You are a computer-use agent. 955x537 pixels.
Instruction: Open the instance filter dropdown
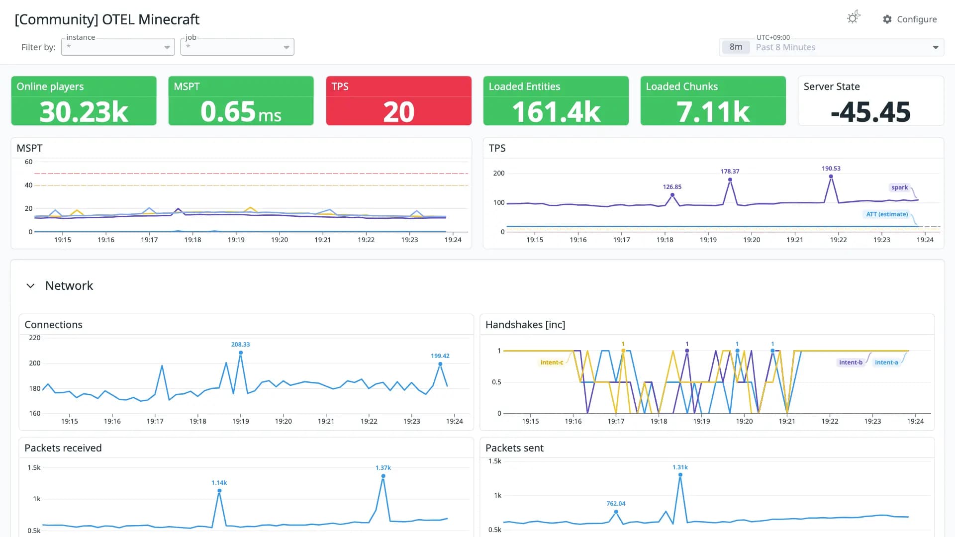(118, 47)
